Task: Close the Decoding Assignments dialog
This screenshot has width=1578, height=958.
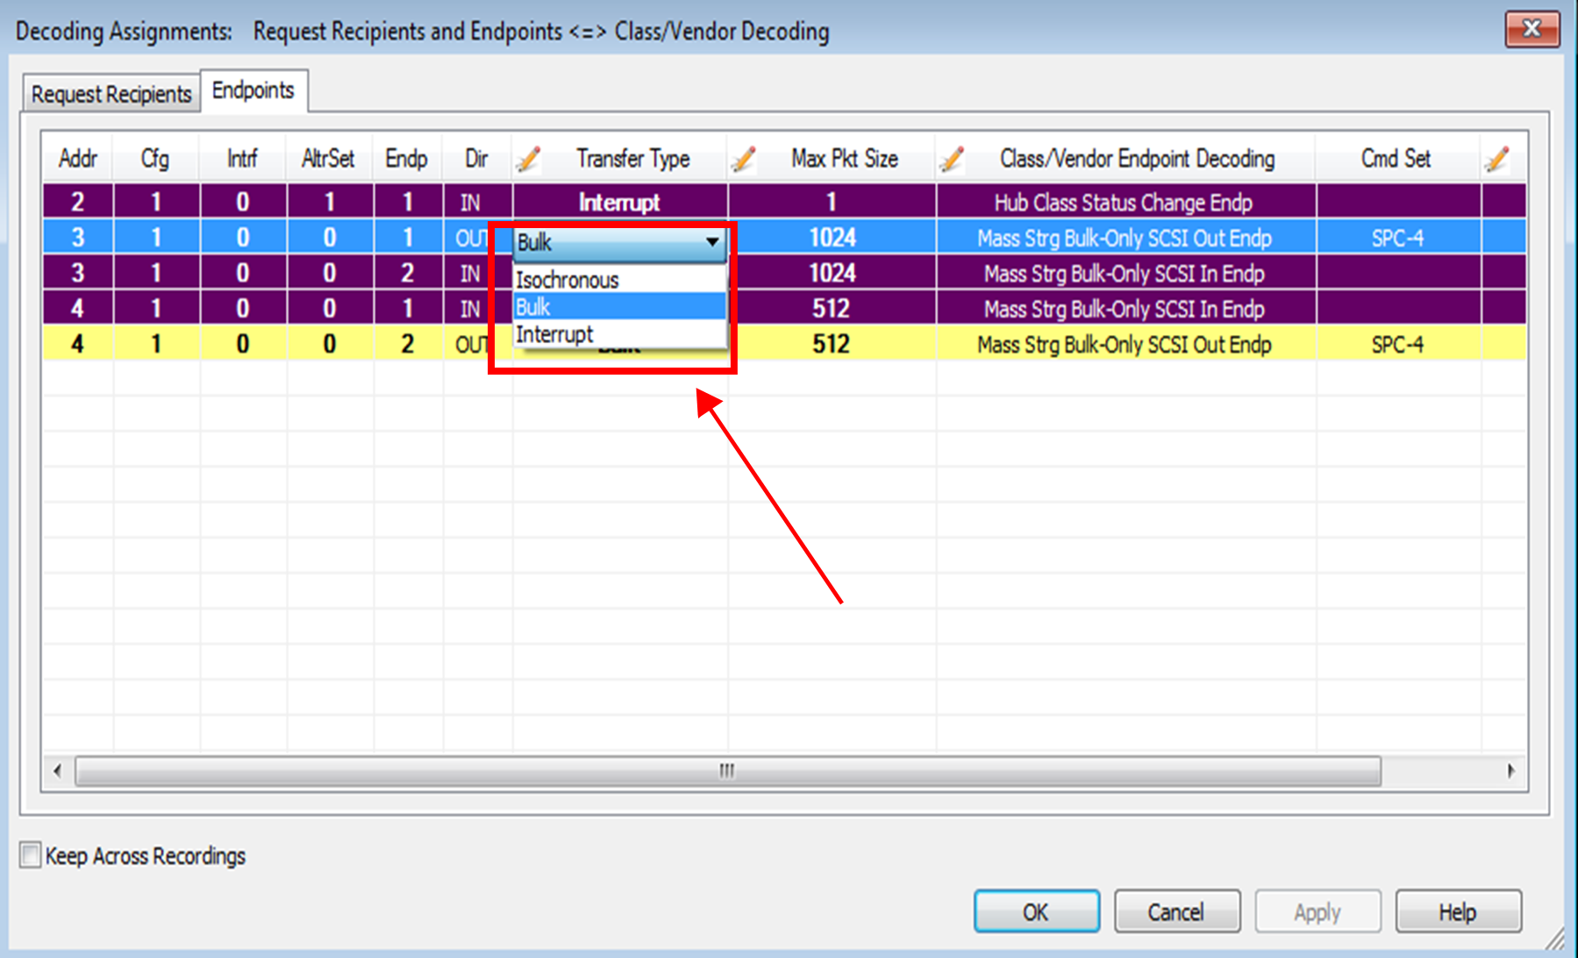Action: pos(1532,29)
